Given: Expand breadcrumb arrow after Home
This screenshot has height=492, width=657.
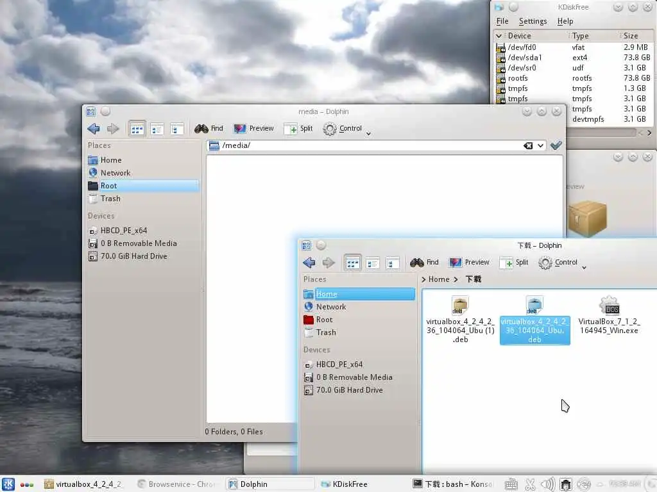Looking at the screenshot, I should tap(456, 279).
